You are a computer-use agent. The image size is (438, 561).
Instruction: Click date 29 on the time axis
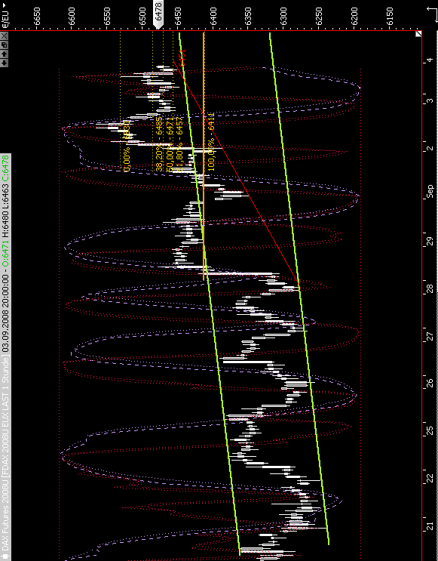pyautogui.click(x=430, y=241)
